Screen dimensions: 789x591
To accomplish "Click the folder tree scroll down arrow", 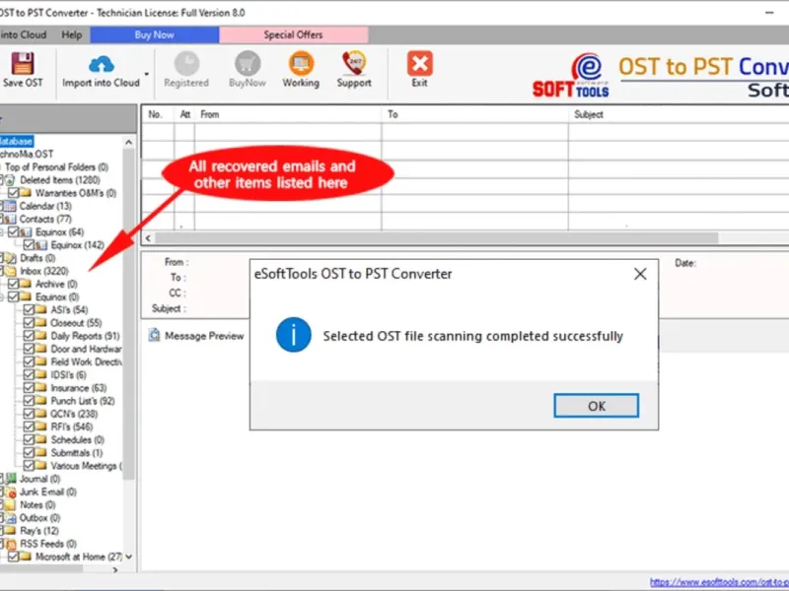I will click(x=129, y=557).
